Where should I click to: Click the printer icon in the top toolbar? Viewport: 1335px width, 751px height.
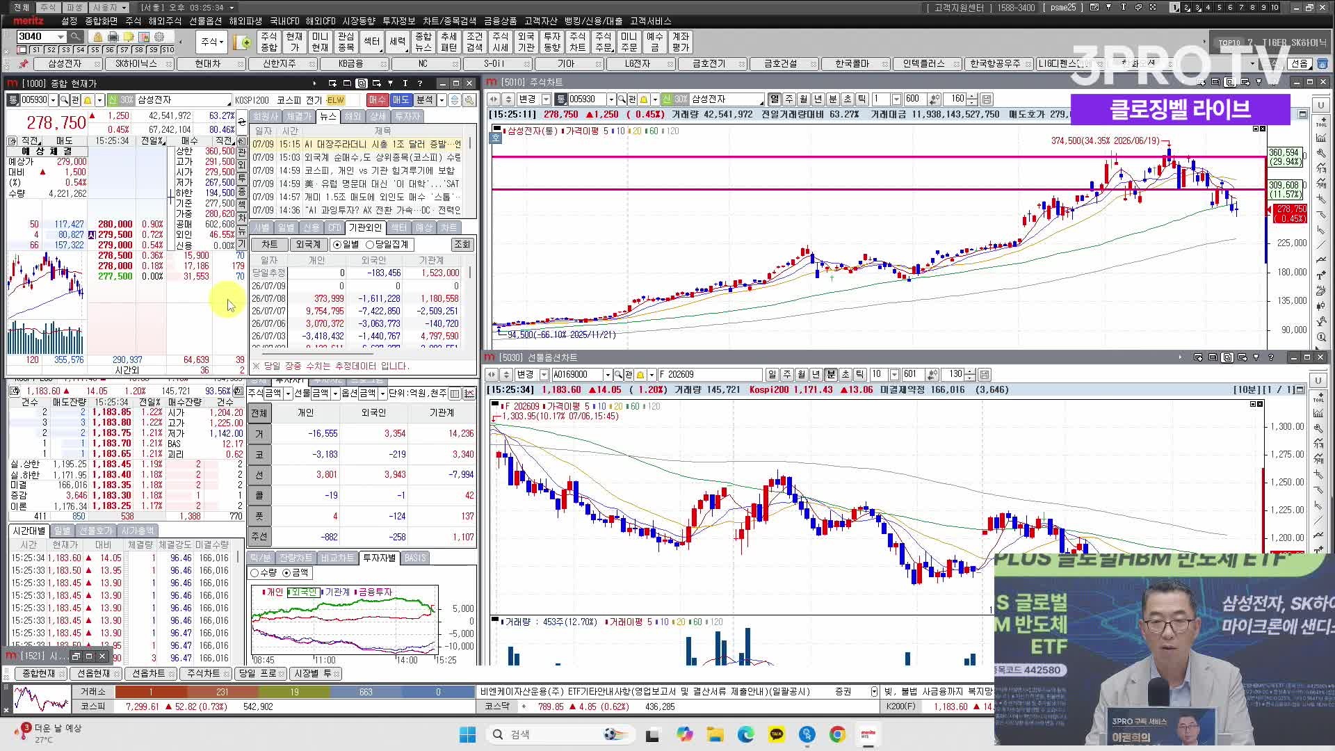click(x=113, y=37)
